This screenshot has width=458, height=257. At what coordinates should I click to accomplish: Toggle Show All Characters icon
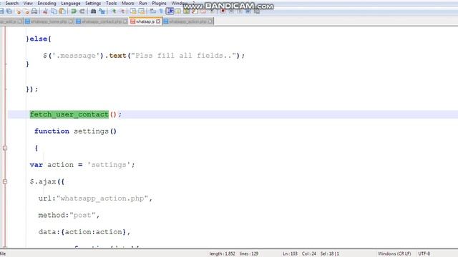coord(161,11)
